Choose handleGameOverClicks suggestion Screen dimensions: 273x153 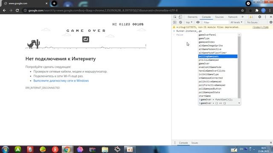coord(218,71)
